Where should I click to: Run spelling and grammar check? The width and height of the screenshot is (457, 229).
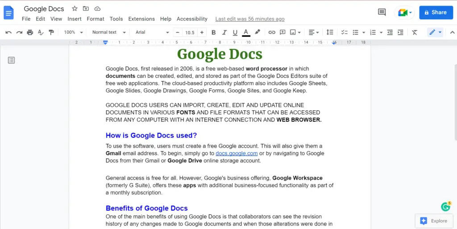click(41, 32)
